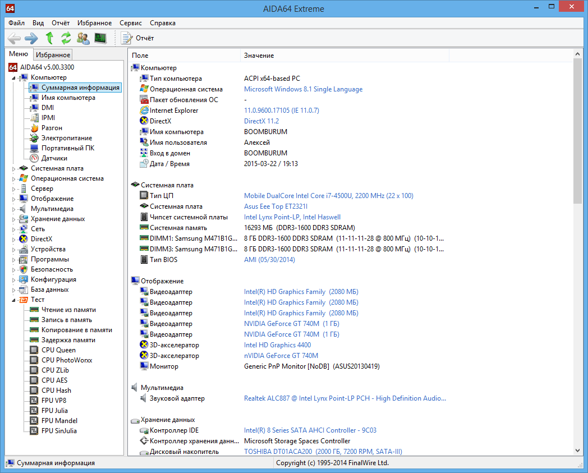This screenshot has height=473, width=588.
Task: Open the Intel Lynx Point-LP chipset link
Action: pyautogui.click(x=292, y=217)
